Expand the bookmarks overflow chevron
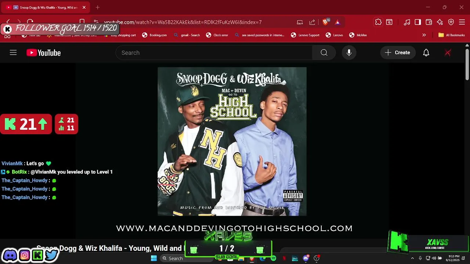This screenshot has width=470, height=264. coord(424,35)
